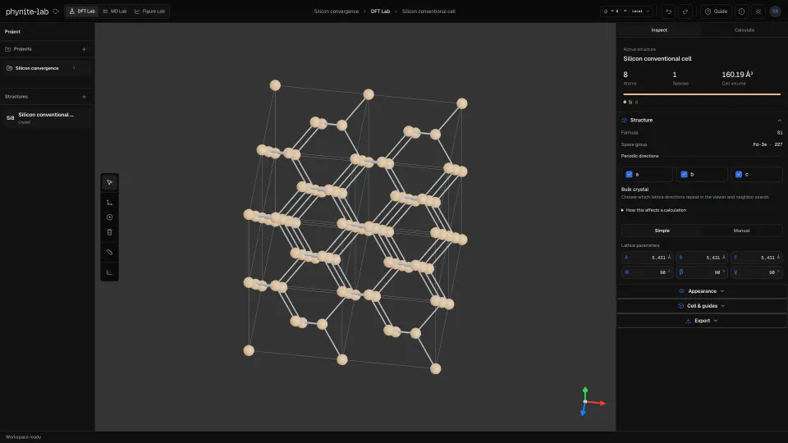This screenshot has width=788, height=443.
Task: Open the Calculate tab
Action: click(x=744, y=30)
